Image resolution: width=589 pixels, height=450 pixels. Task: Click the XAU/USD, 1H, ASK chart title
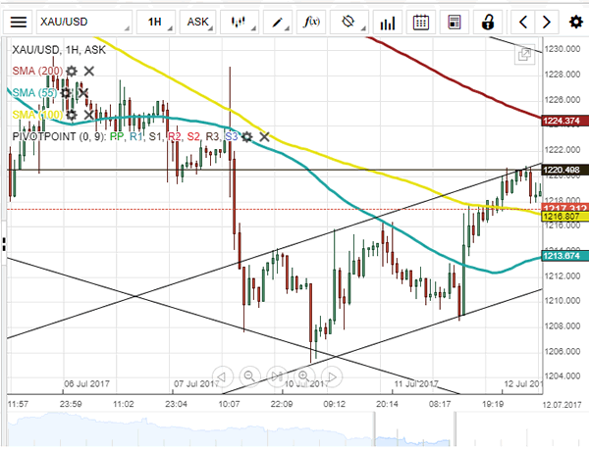pyautogui.click(x=59, y=50)
